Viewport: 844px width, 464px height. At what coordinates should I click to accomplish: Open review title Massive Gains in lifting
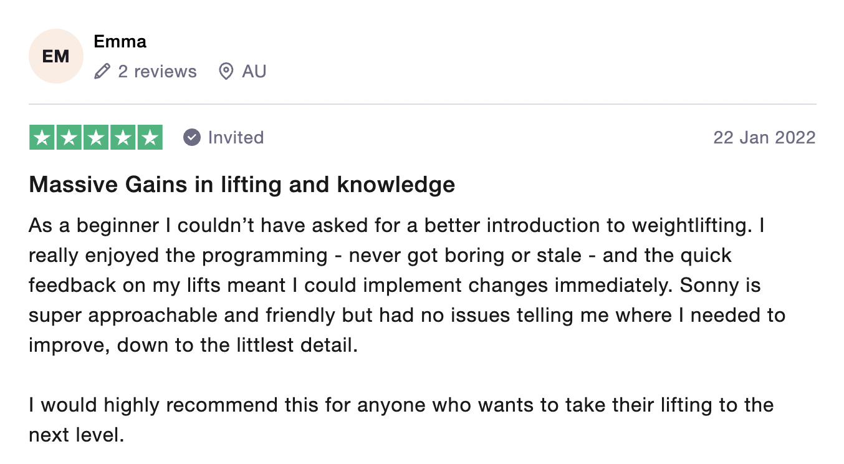pyautogui.click(x=242, y=185)
